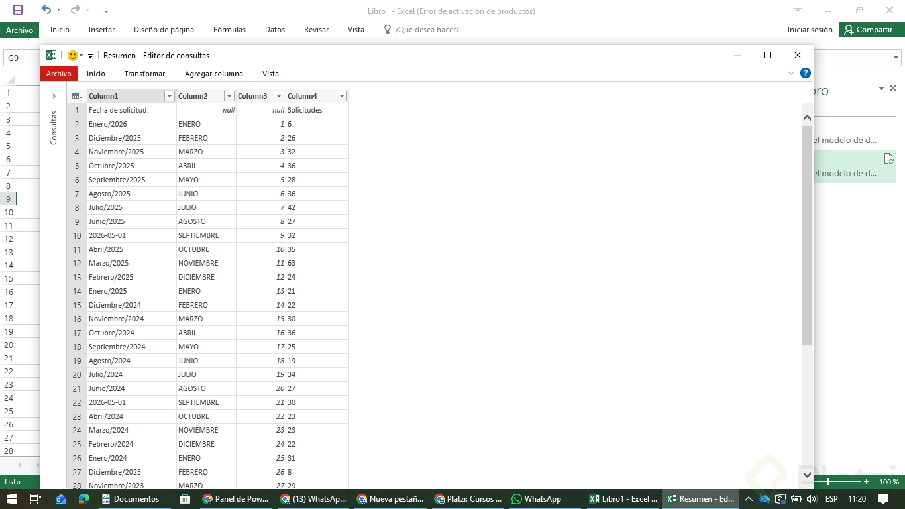Click the value 63 in Column4
The width and height of the screenshot is (905, 509).
(317, 263)
